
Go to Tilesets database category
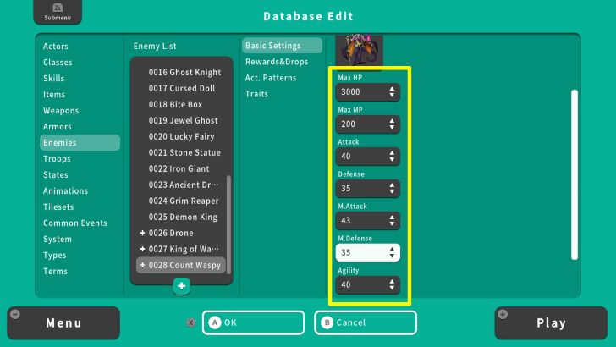point(58,207)
